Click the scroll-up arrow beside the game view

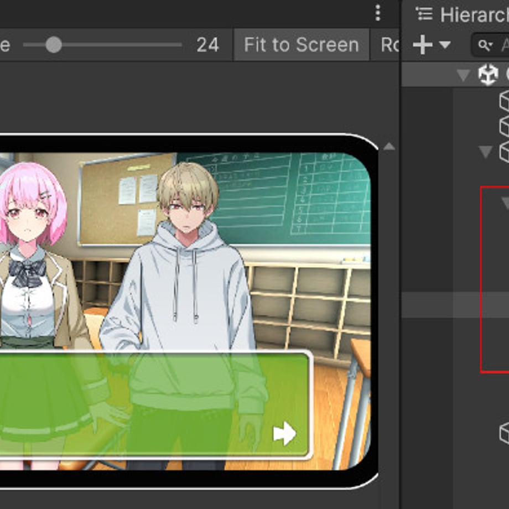(389, 147)
